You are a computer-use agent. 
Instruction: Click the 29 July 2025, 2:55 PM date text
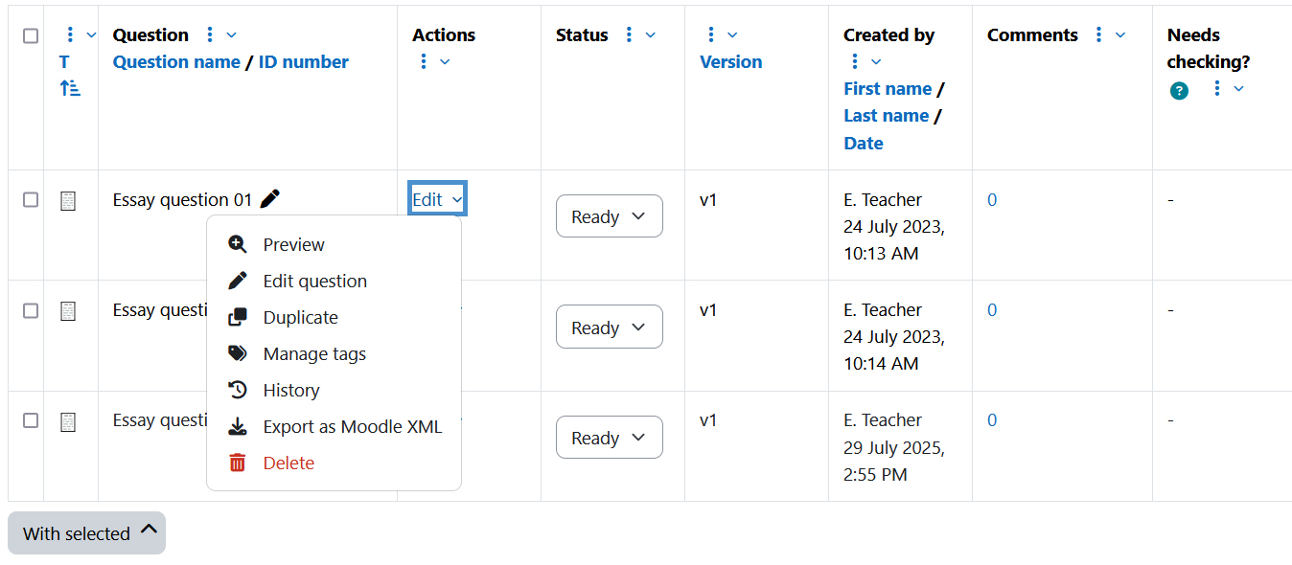pos(894,461)
